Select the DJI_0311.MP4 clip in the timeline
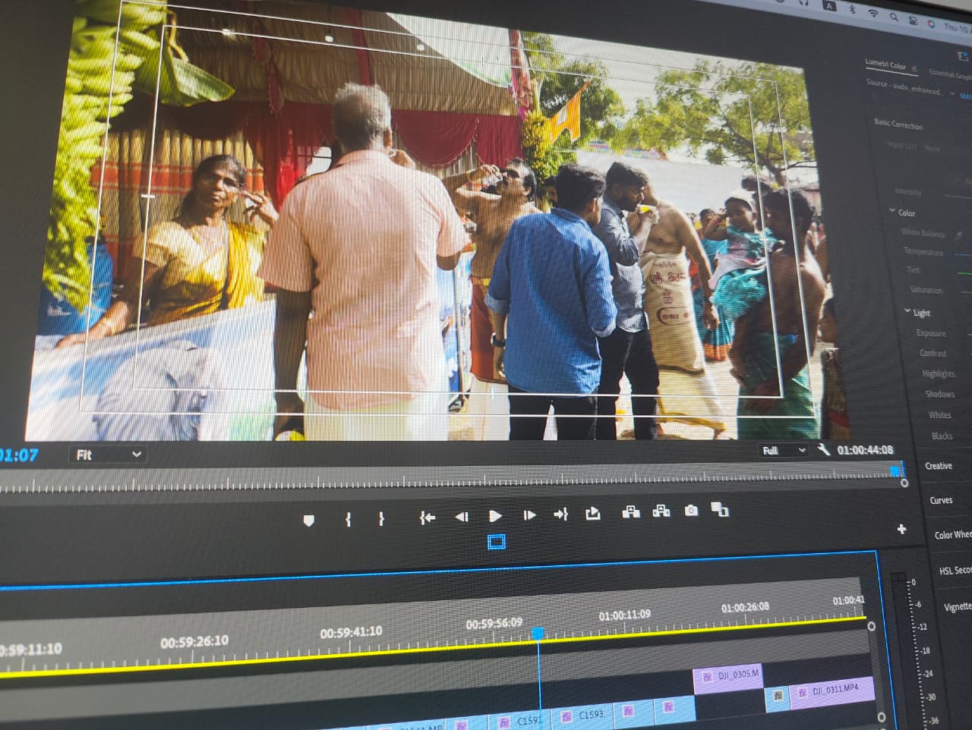Viewport: 972px width, 730px height. coord(833,691)
